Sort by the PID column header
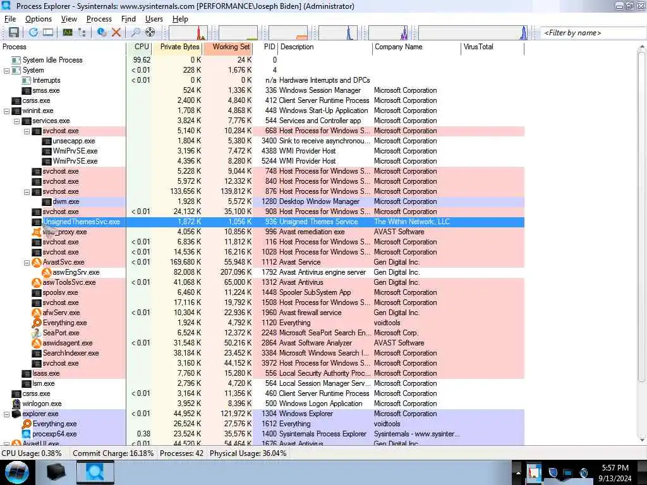Screen dimensions: 647x485 click(x=266, y=47)
